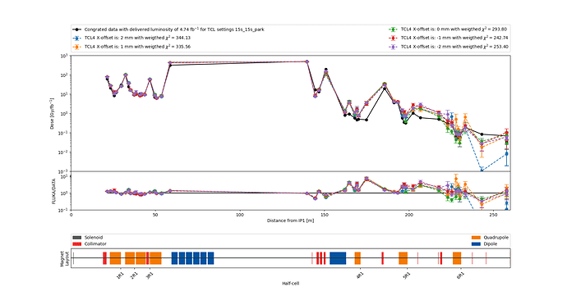Click the red Collimator legend swatch
This screenshot has height=300, width=567.
coord(77,244)
